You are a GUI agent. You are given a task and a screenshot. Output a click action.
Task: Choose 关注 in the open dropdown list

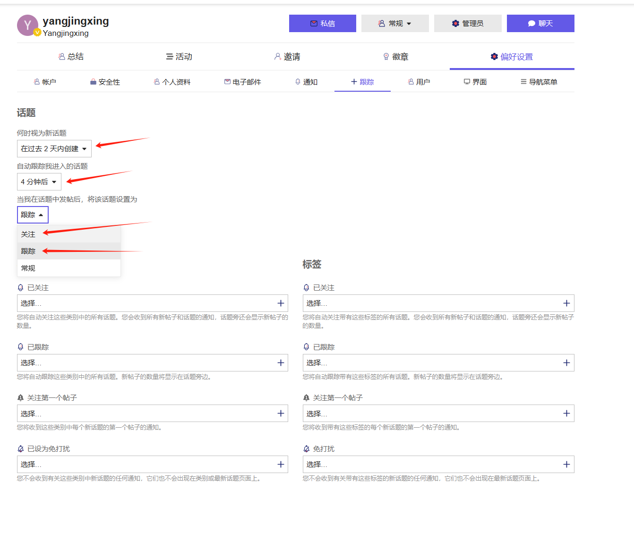tap(69, 234)
